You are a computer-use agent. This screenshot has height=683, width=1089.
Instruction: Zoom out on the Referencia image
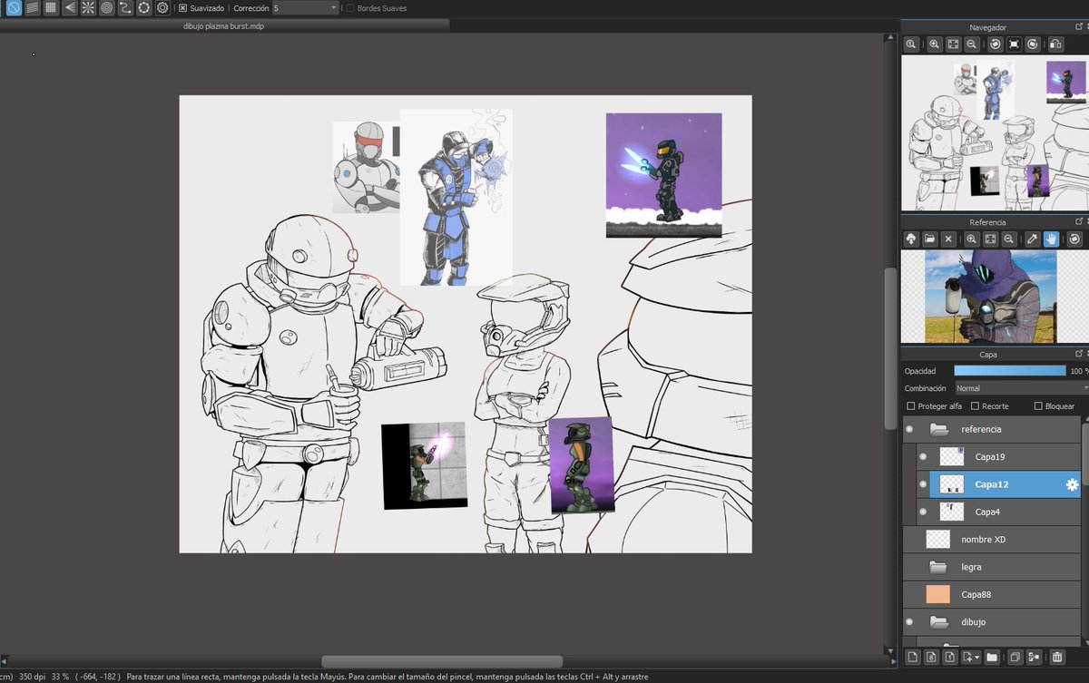1008,239
